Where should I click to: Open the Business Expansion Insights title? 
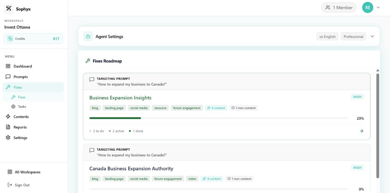120,98
